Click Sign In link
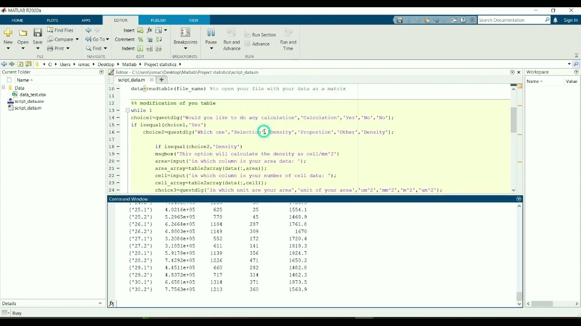This screenshot has width=581, height=326. click(571, 20)
